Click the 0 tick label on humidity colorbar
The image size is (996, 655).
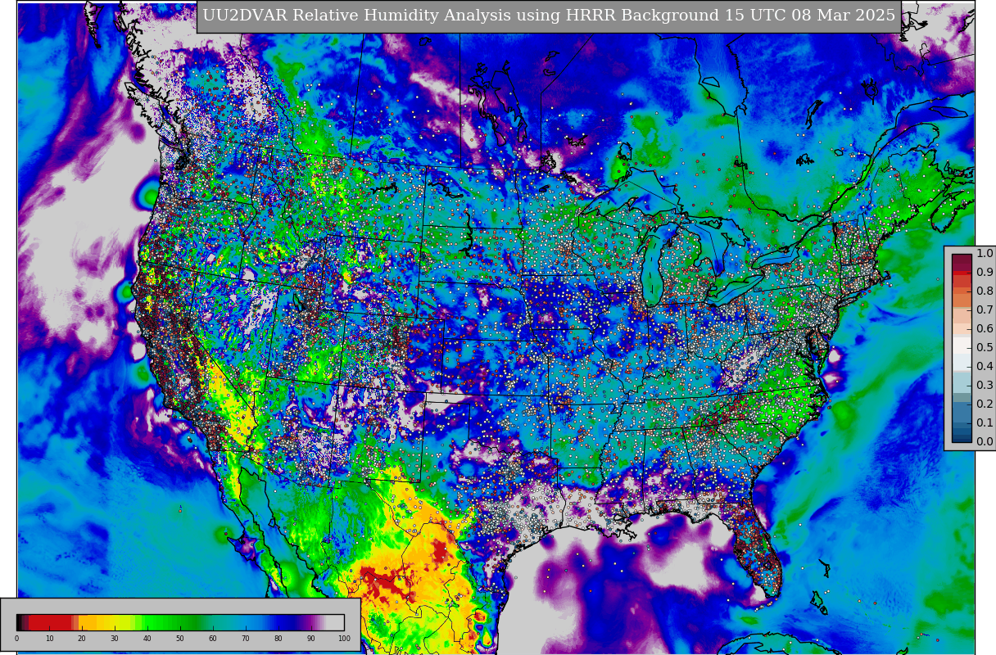click(16, 639)
